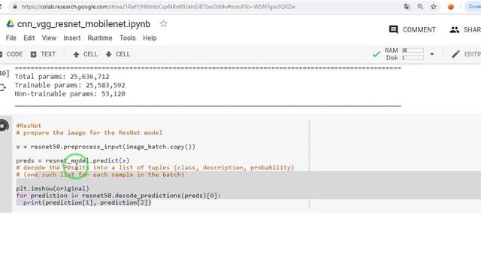This screenshot has height=271, width=481.
Task: Click the 'prepare the image' comment line
Action: 89,132
